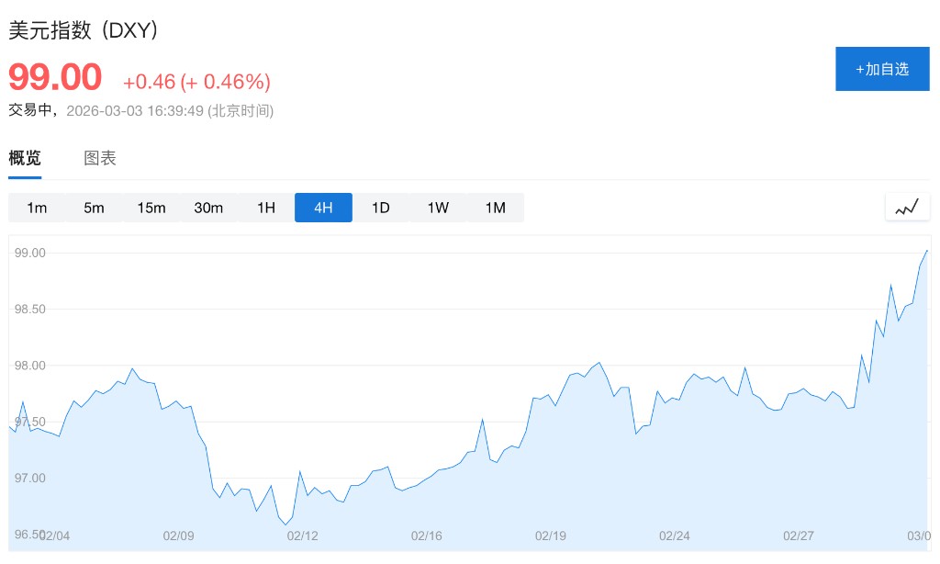Select the 1H timeframe
The image size is (940, 564).
pyautogui.click(x=265, y=208)
